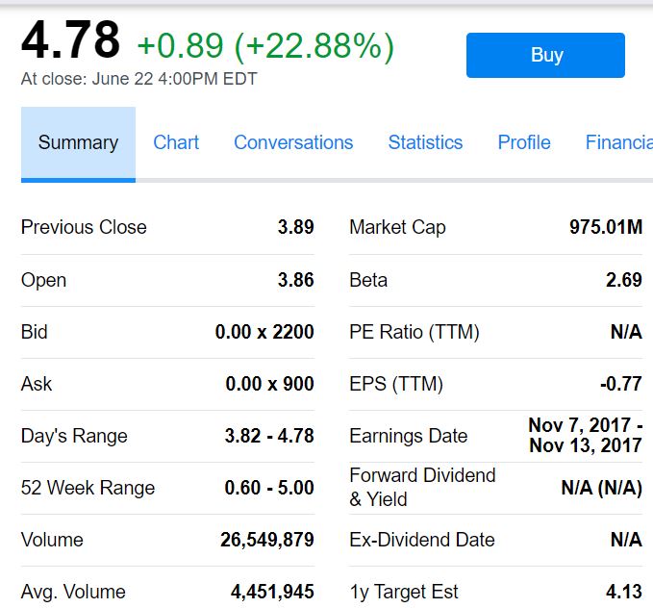
Task: Open the Financials tab
Action: (618, 142)
